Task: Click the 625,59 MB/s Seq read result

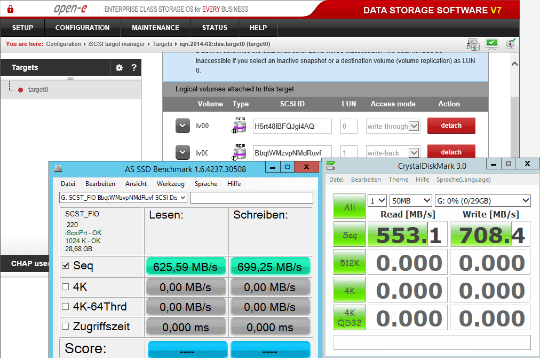Action: [186, 267]
